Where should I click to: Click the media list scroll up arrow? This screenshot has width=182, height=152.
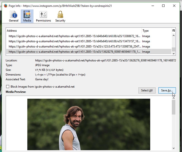pos(174,36)
